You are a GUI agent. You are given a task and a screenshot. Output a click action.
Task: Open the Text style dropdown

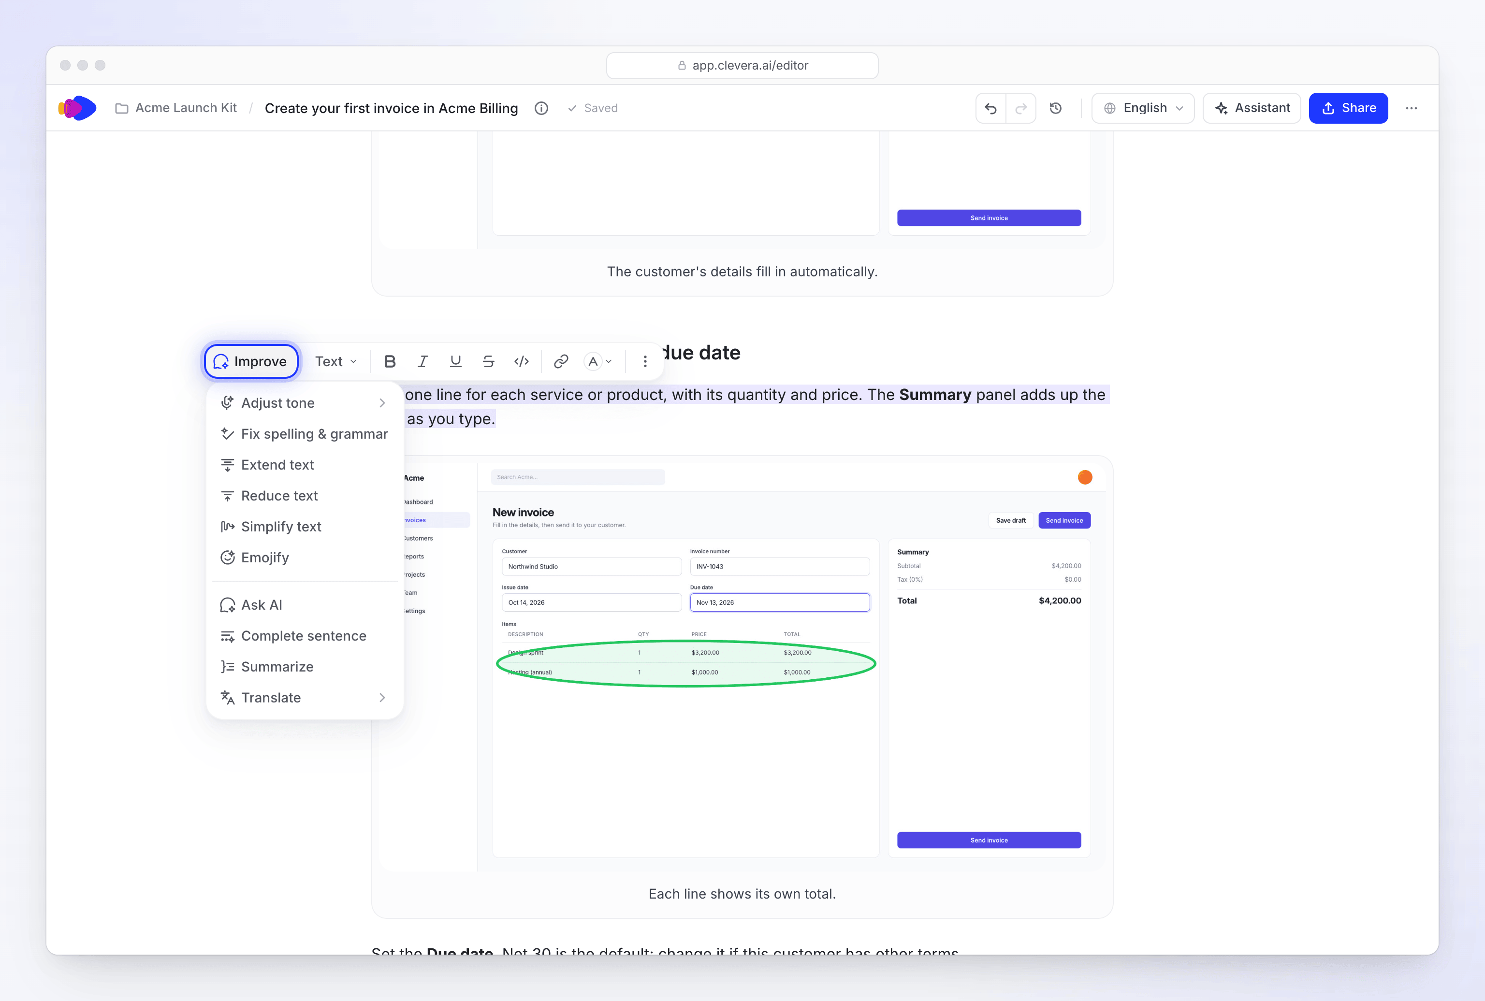pyautogui.click(x=336, y=361)
